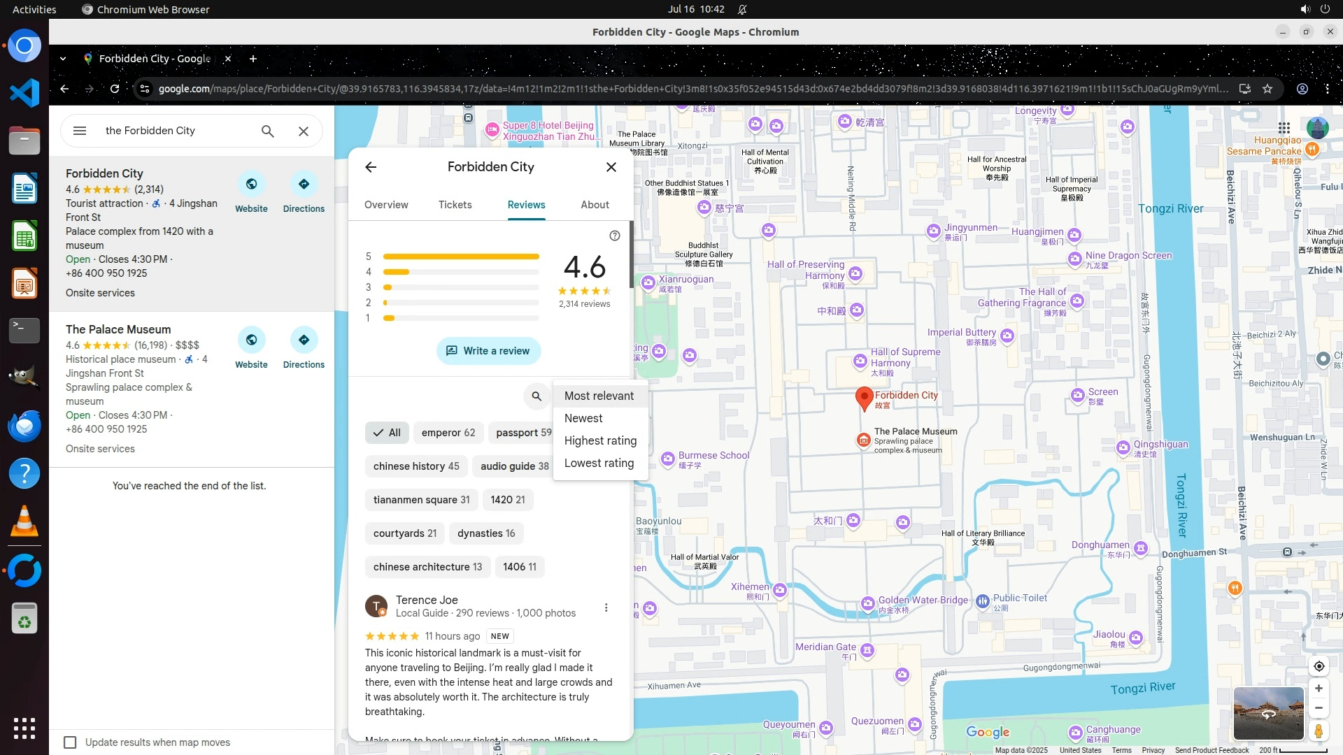Viewport: 1343px width, 755px height.
Task: Open the hamburger menu beside the search field
Action: [x=80, y=131]
